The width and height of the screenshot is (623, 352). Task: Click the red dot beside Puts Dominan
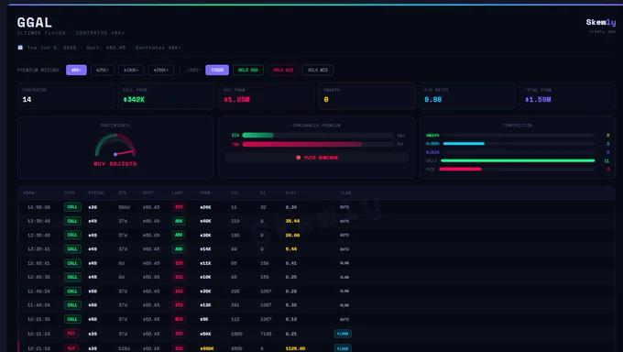click(299, 158)
